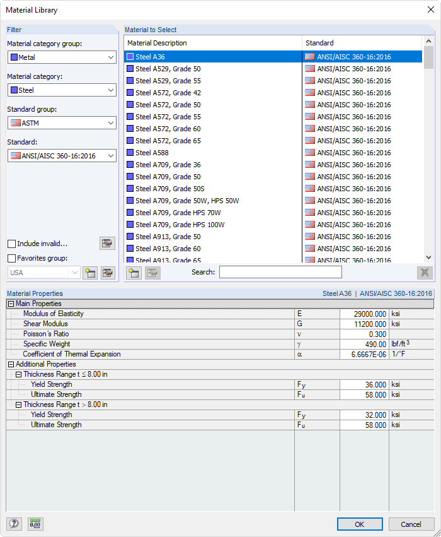Select Steel A709, Grade 50
This screenshot has height=537, width=441.
[273, 177]
